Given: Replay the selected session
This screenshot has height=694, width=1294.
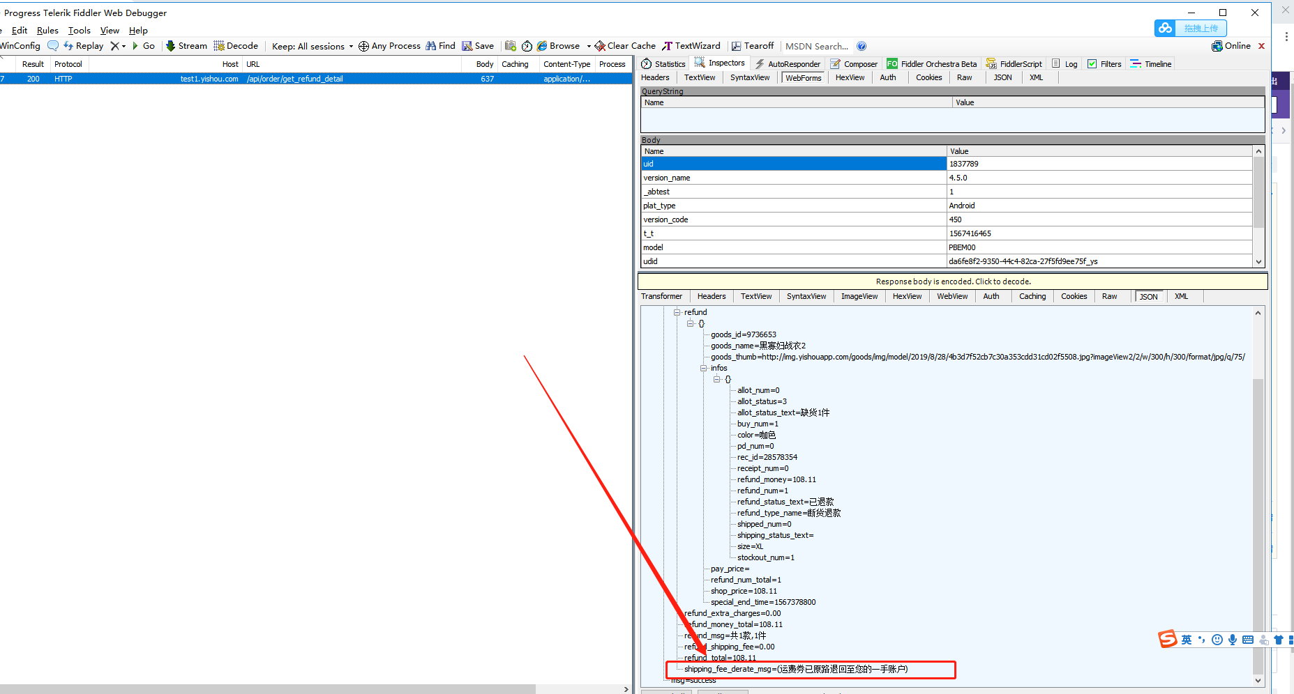Looking at the screenshot, I should click(x=83, y=46).
